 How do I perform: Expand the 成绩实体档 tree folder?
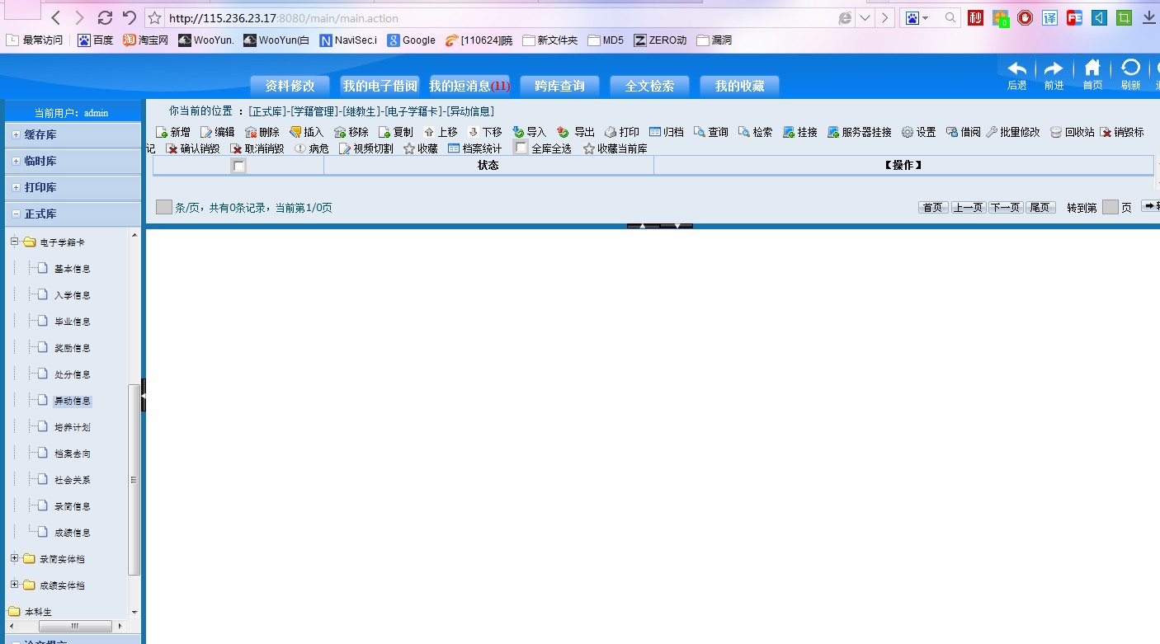pos(14,585)
